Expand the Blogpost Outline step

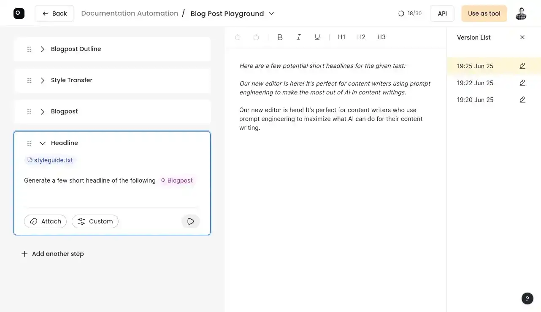43,49
